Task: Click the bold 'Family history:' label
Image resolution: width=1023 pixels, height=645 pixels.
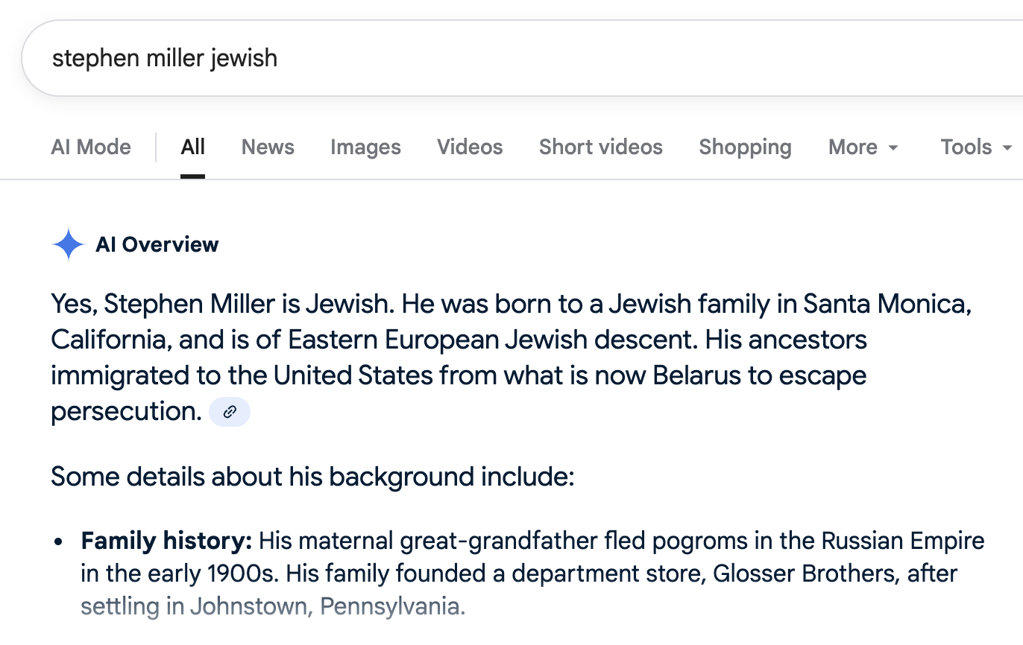Action: point(167,541)
